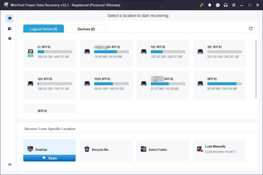Expand the sidebar with double chevron

coord(10,164)
